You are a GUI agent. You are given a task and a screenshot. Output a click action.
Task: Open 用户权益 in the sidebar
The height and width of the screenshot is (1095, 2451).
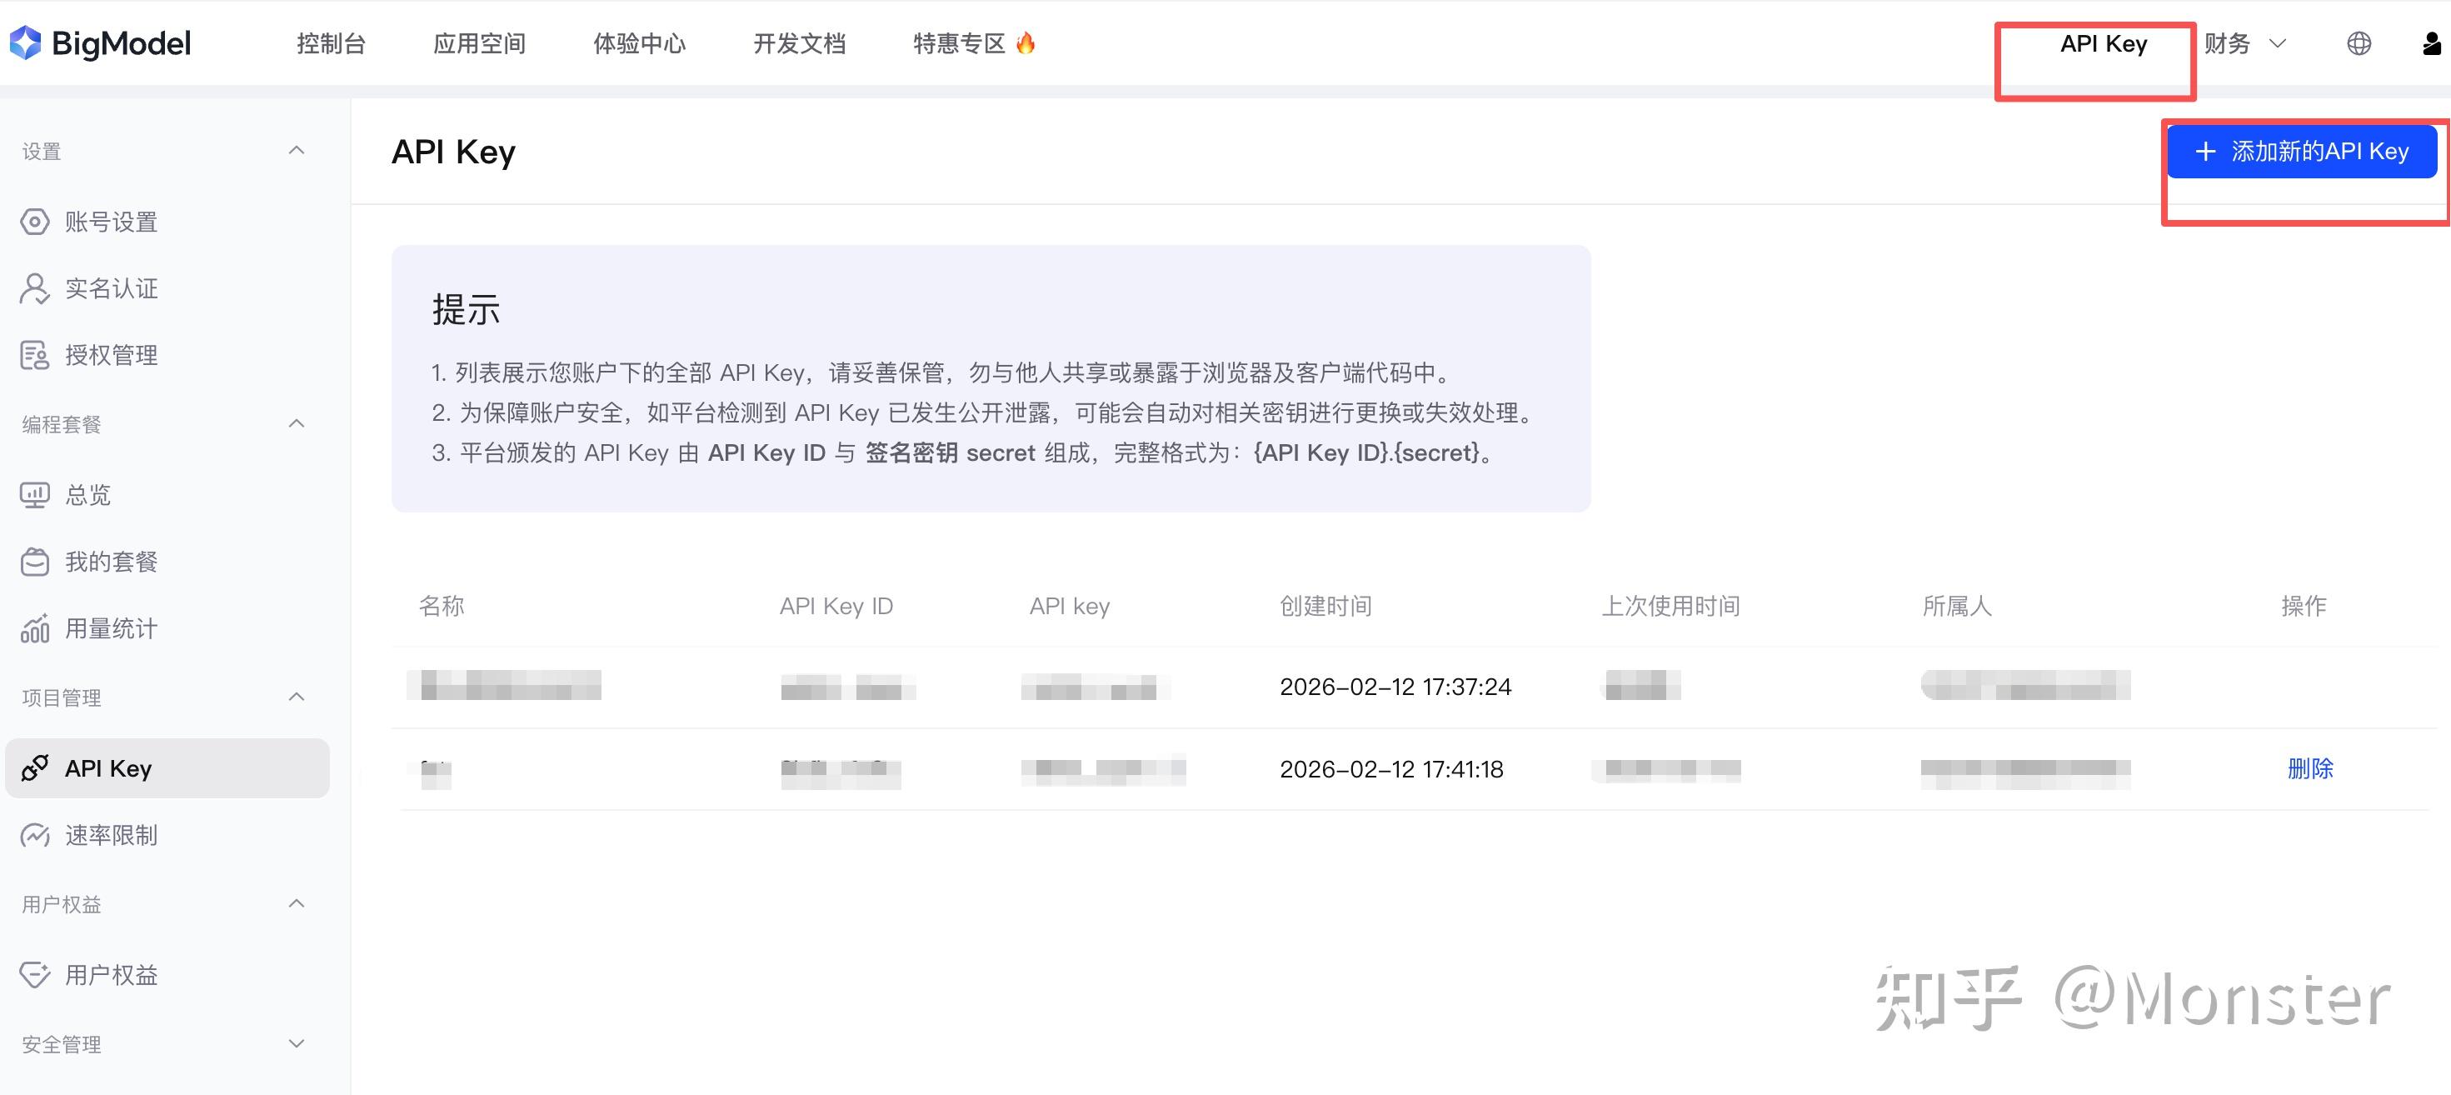(110, 975)
